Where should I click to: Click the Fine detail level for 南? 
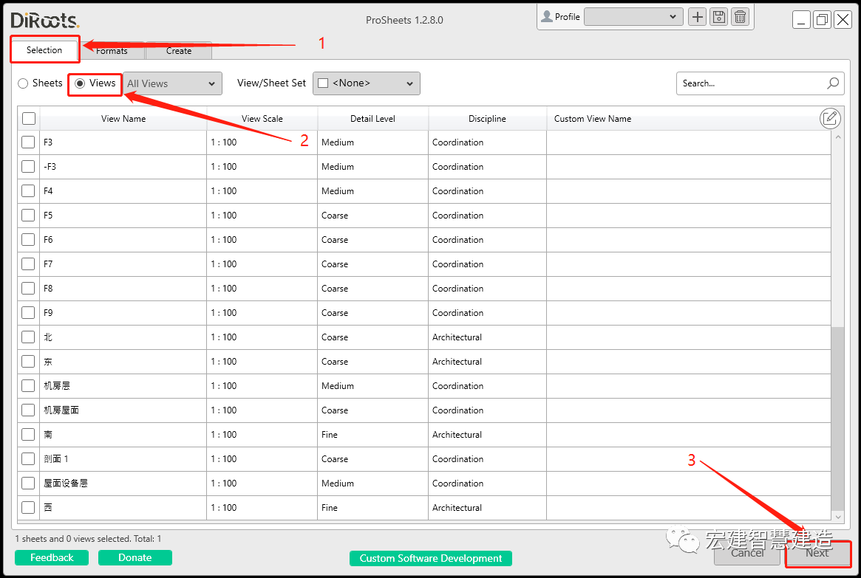pos(330,435)
